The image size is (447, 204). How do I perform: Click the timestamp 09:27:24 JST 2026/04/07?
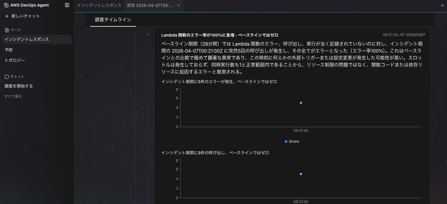(x=404, y=35)
